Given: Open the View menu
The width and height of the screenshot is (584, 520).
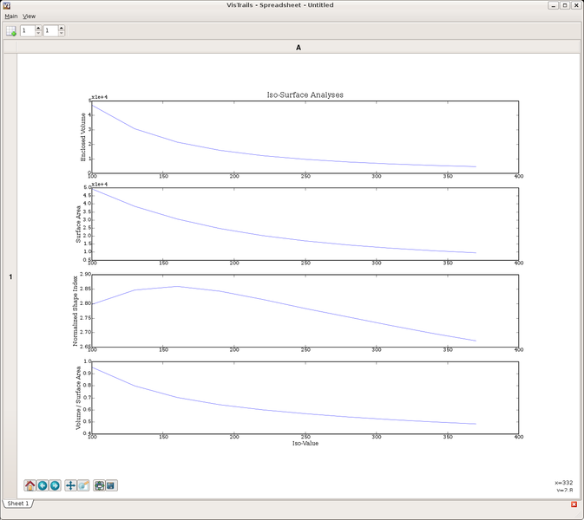Looking at the screenshot, I should coord(30,16).
